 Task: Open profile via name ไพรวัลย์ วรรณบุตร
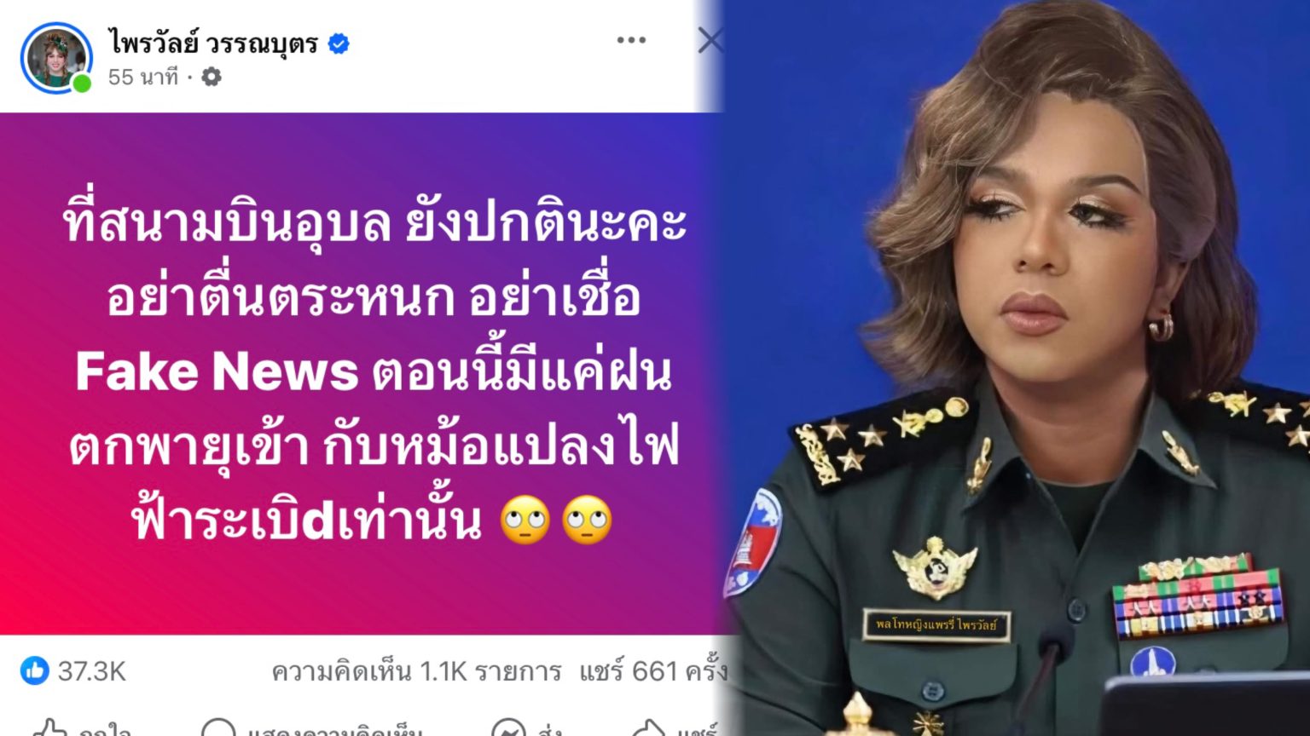tap(213, 43)
